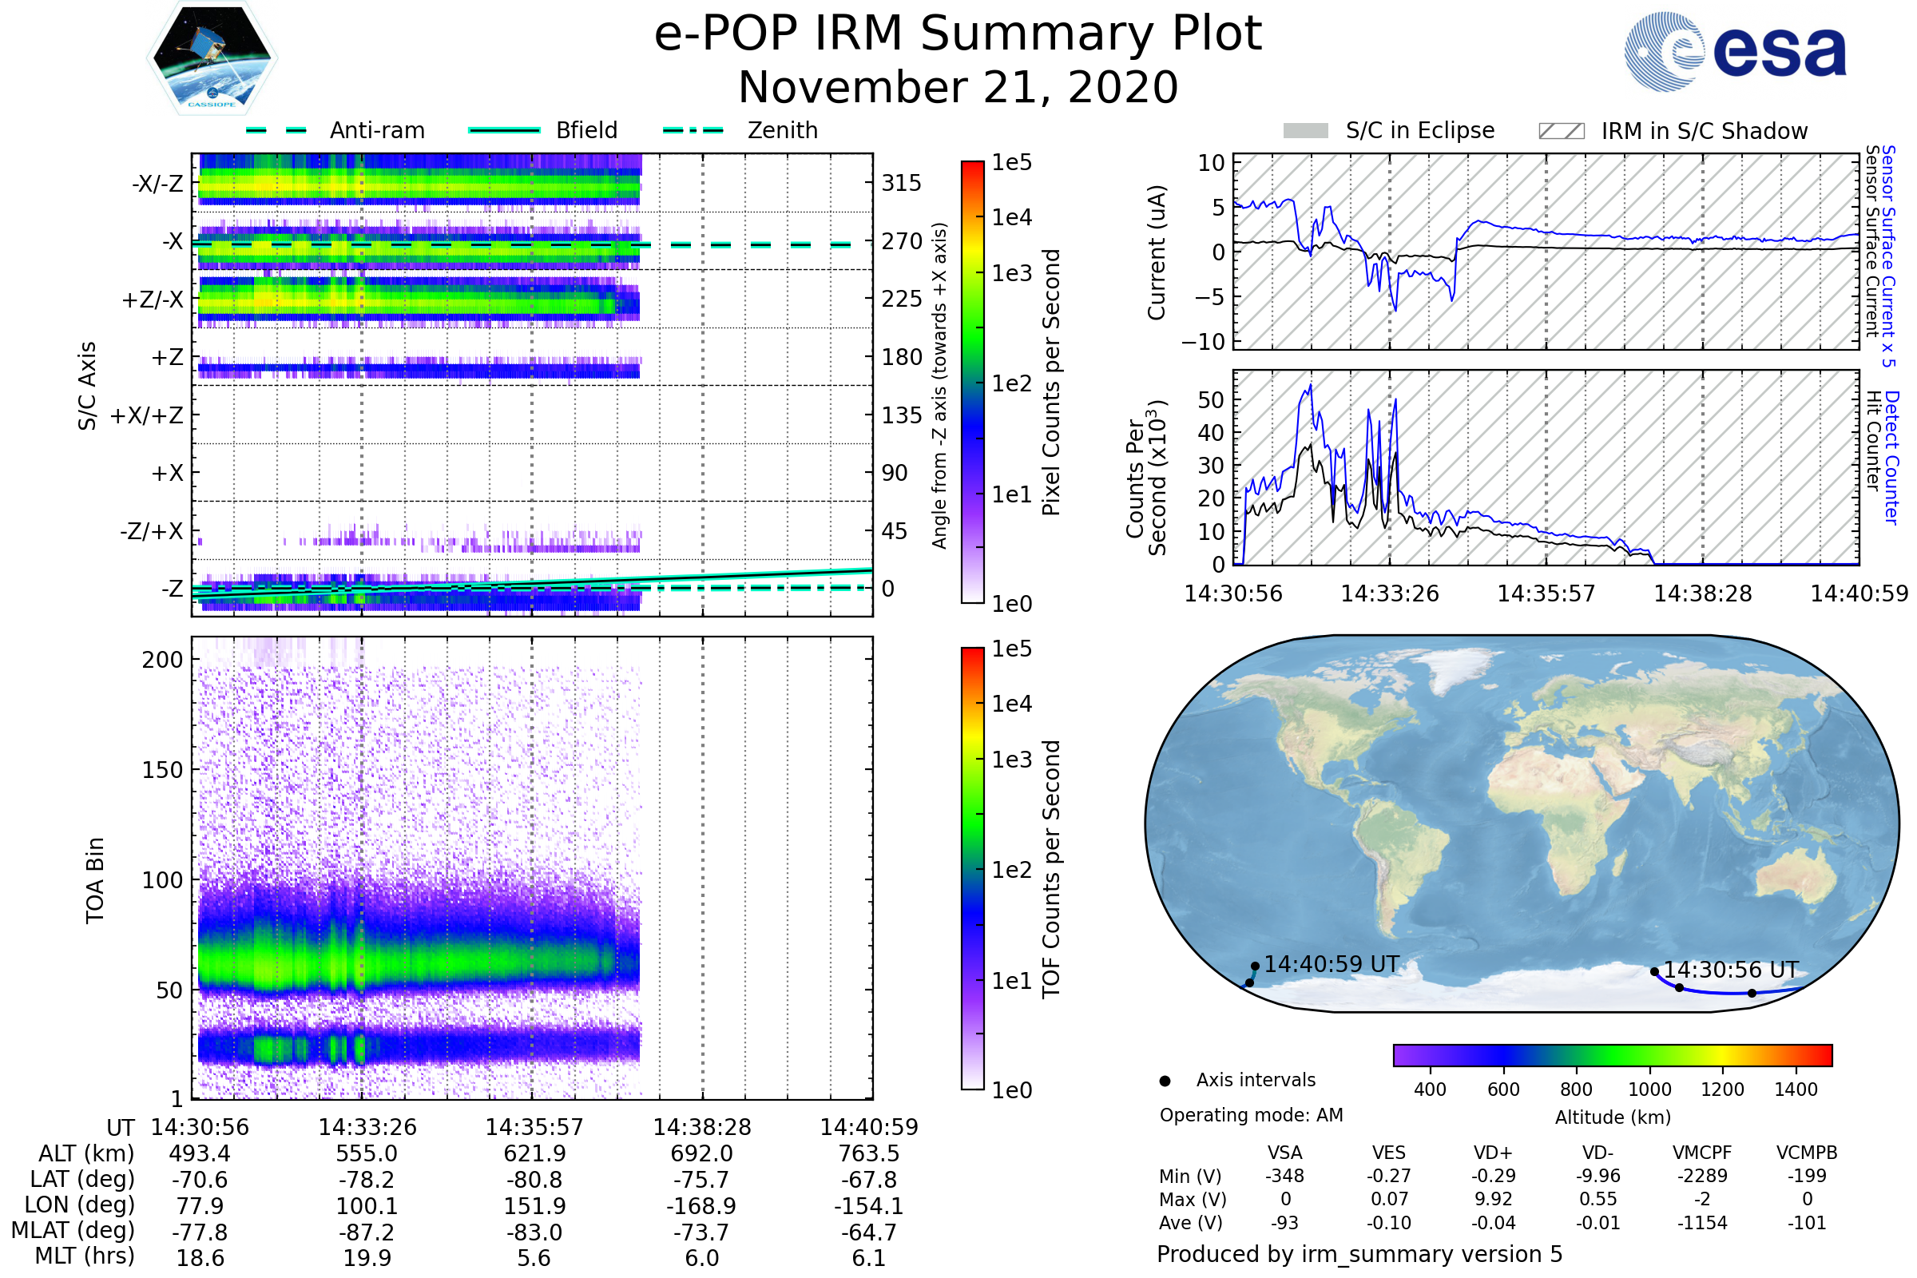Click the Operating mode: AM text
This screenshot has height=1278, width=1917.
point(1251,1115)
